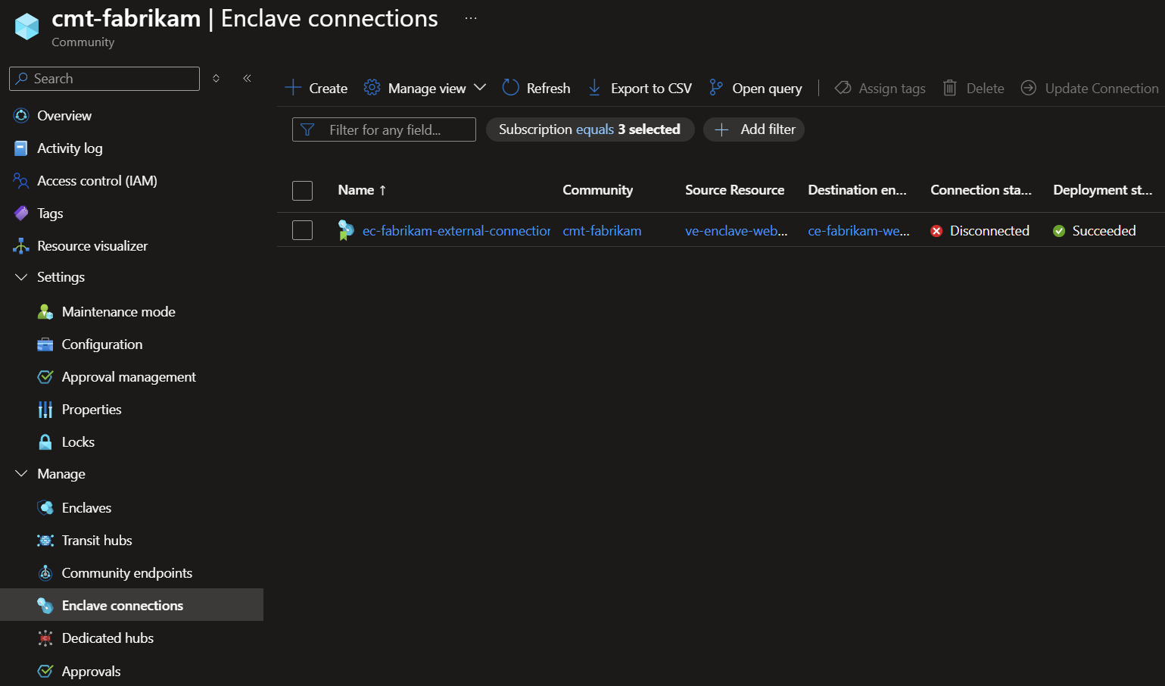Click the Community column header
1165x686 pixels.
(598, 190)
